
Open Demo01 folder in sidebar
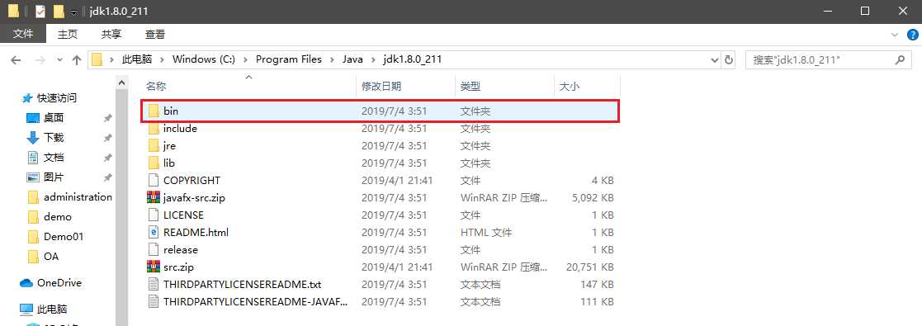click(64, 237)
